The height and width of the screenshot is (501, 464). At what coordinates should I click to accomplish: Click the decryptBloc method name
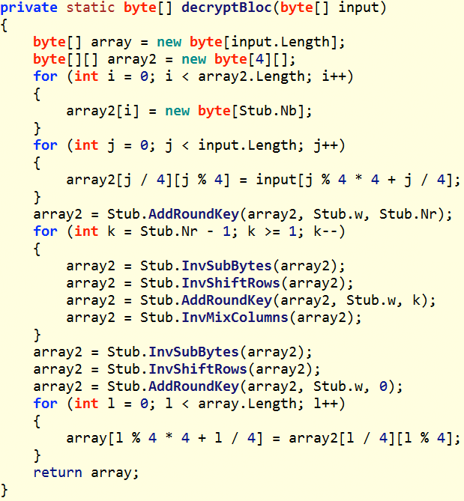(226, 7)
